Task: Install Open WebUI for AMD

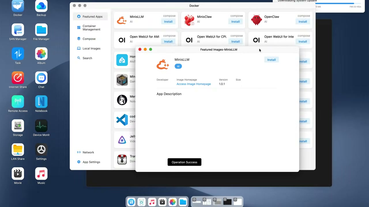Action: [168, 41]
